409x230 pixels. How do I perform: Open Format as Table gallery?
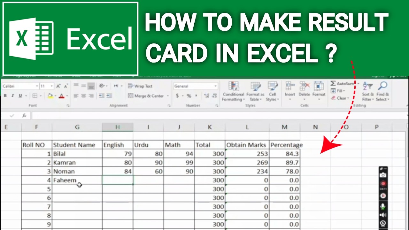(255, 92)
